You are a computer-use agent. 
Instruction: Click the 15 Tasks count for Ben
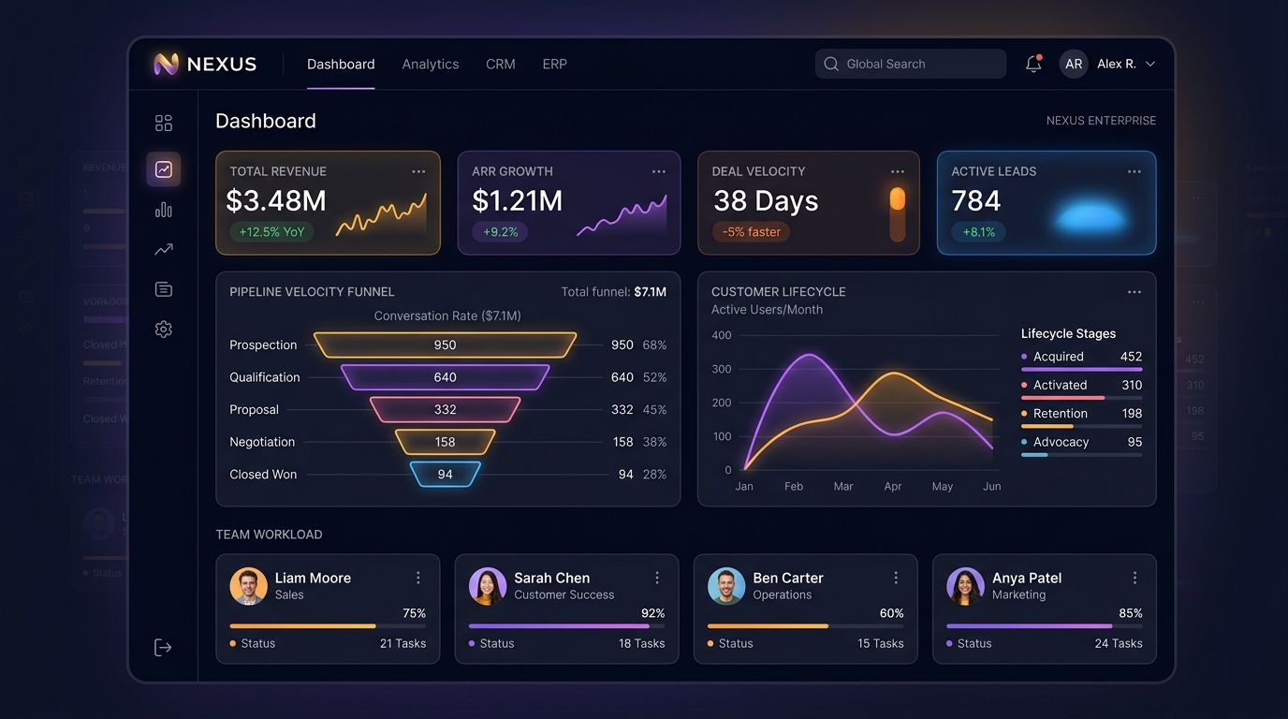pos(880,643)
